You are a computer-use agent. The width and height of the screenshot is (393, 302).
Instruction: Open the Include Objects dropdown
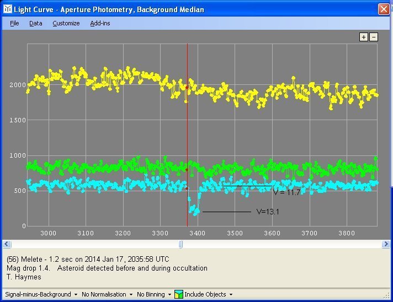point(208,294)
